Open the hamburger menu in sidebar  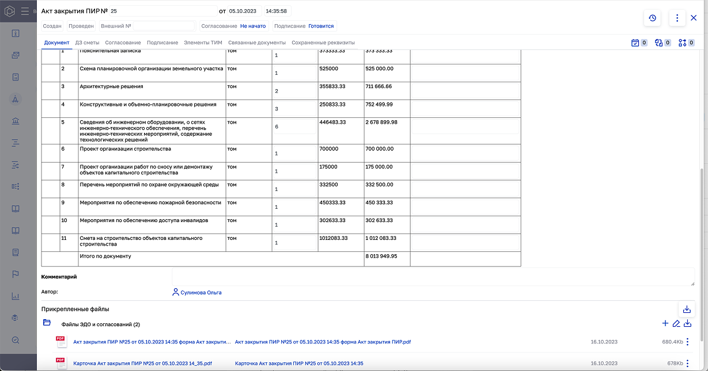click(25, 11)
